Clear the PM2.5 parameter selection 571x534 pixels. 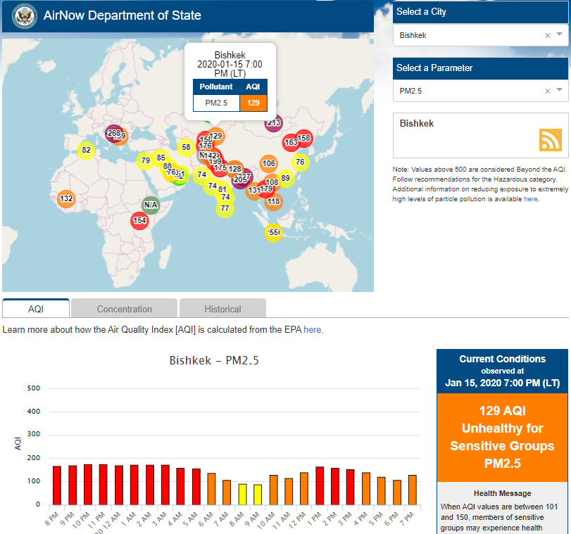click(x=548, y=91)
